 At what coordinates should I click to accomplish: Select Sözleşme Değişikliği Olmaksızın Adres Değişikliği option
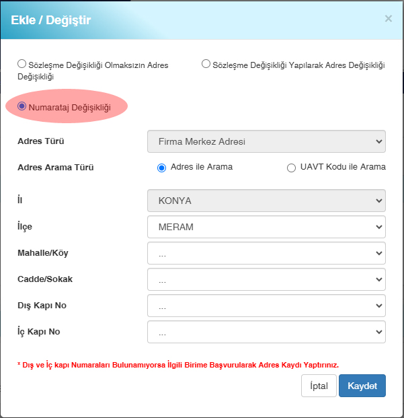click(x=22, y=65)
